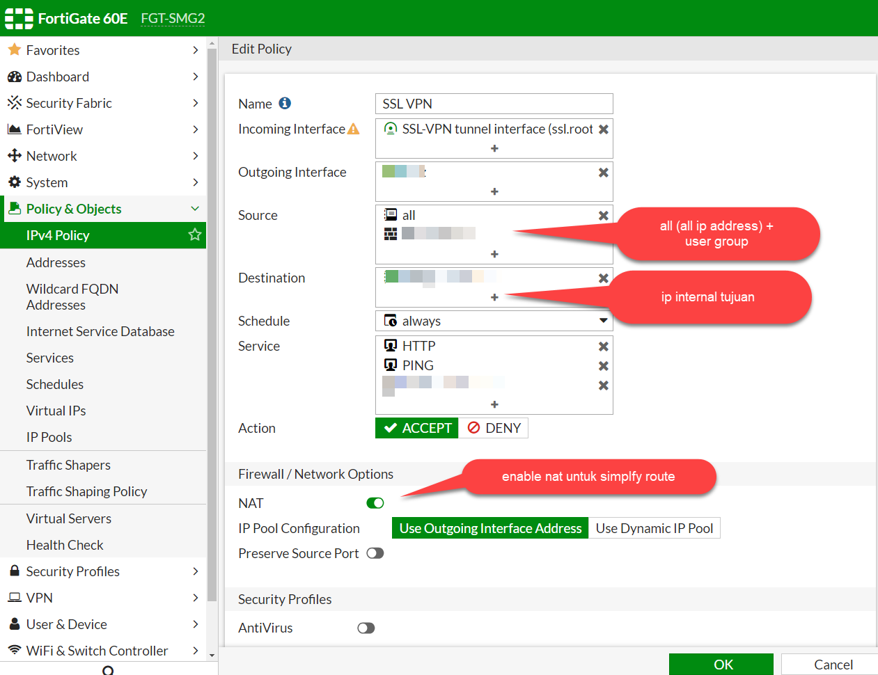The width and height of the screenshot is (878, 675).
Task: Remove the HTTP service entry
Action: (604, 347)
